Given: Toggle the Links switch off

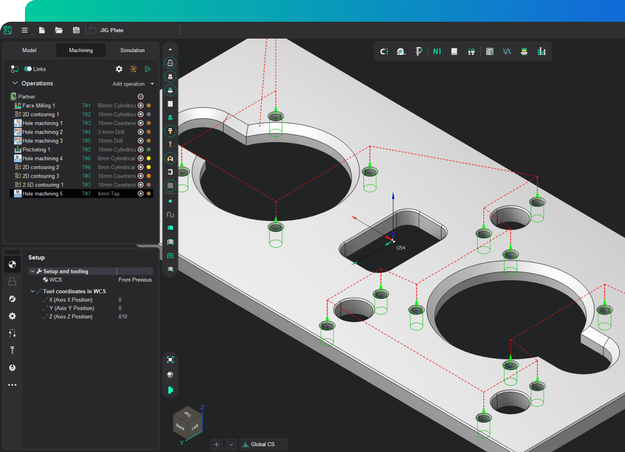Looking at the screenshot, I should click(x=28, y=69).
